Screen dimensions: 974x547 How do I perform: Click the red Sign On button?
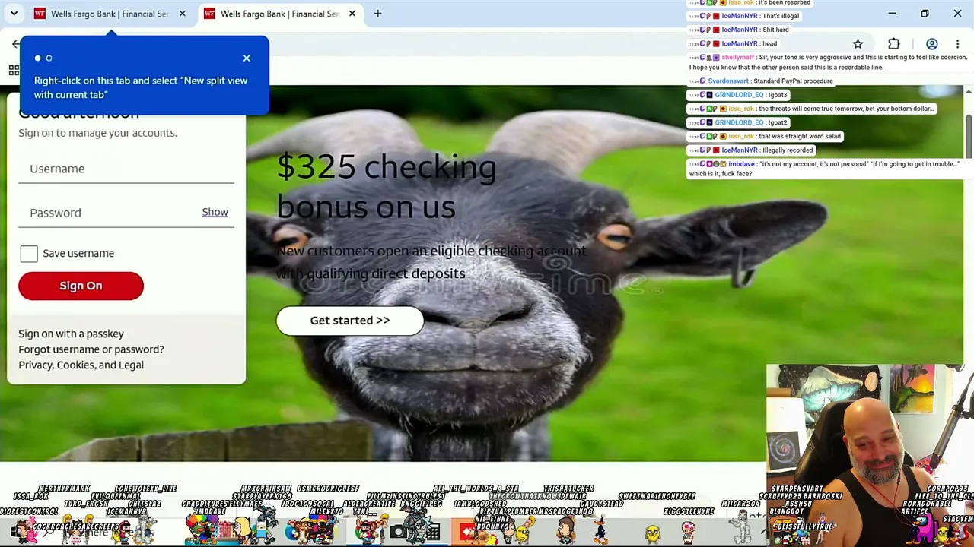(x=81, y=286)
